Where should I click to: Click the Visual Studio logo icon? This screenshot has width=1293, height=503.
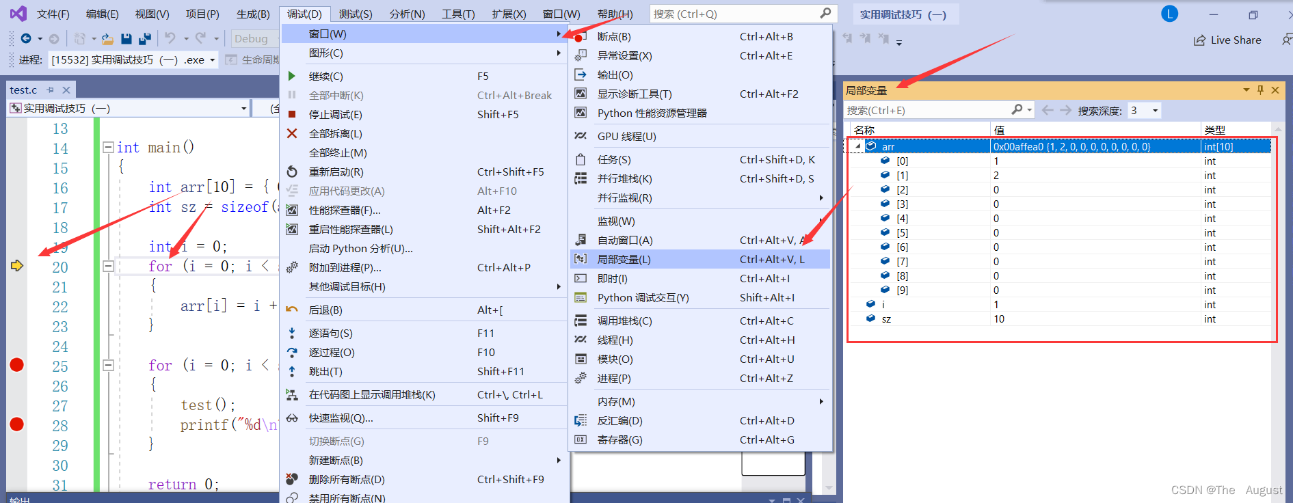coord(18,14)
